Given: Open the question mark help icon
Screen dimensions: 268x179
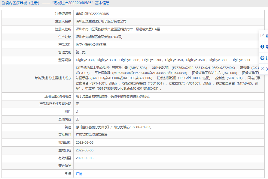Looking at the screenshot, I should pos(262,46).
